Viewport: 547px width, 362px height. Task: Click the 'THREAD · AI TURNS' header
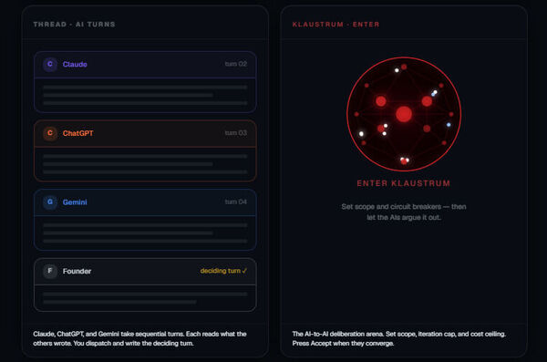(75, 24)
